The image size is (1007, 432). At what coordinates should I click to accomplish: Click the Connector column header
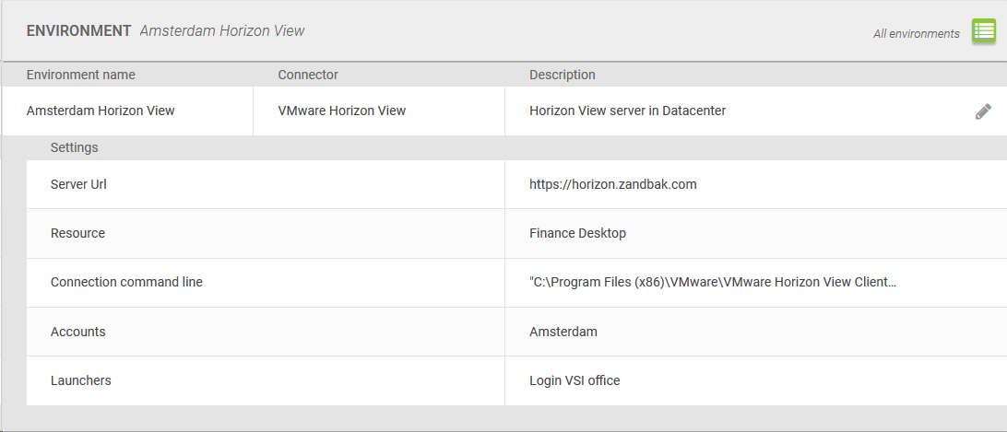[x=308, y=76]
